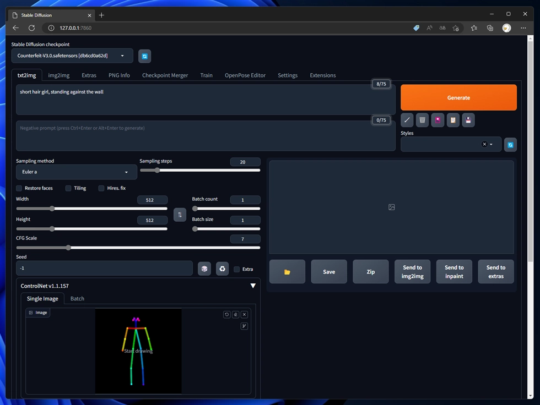Screen dimensions: 540x405
Task: Check the Extra seed options box
Action: tap(237, 269)
